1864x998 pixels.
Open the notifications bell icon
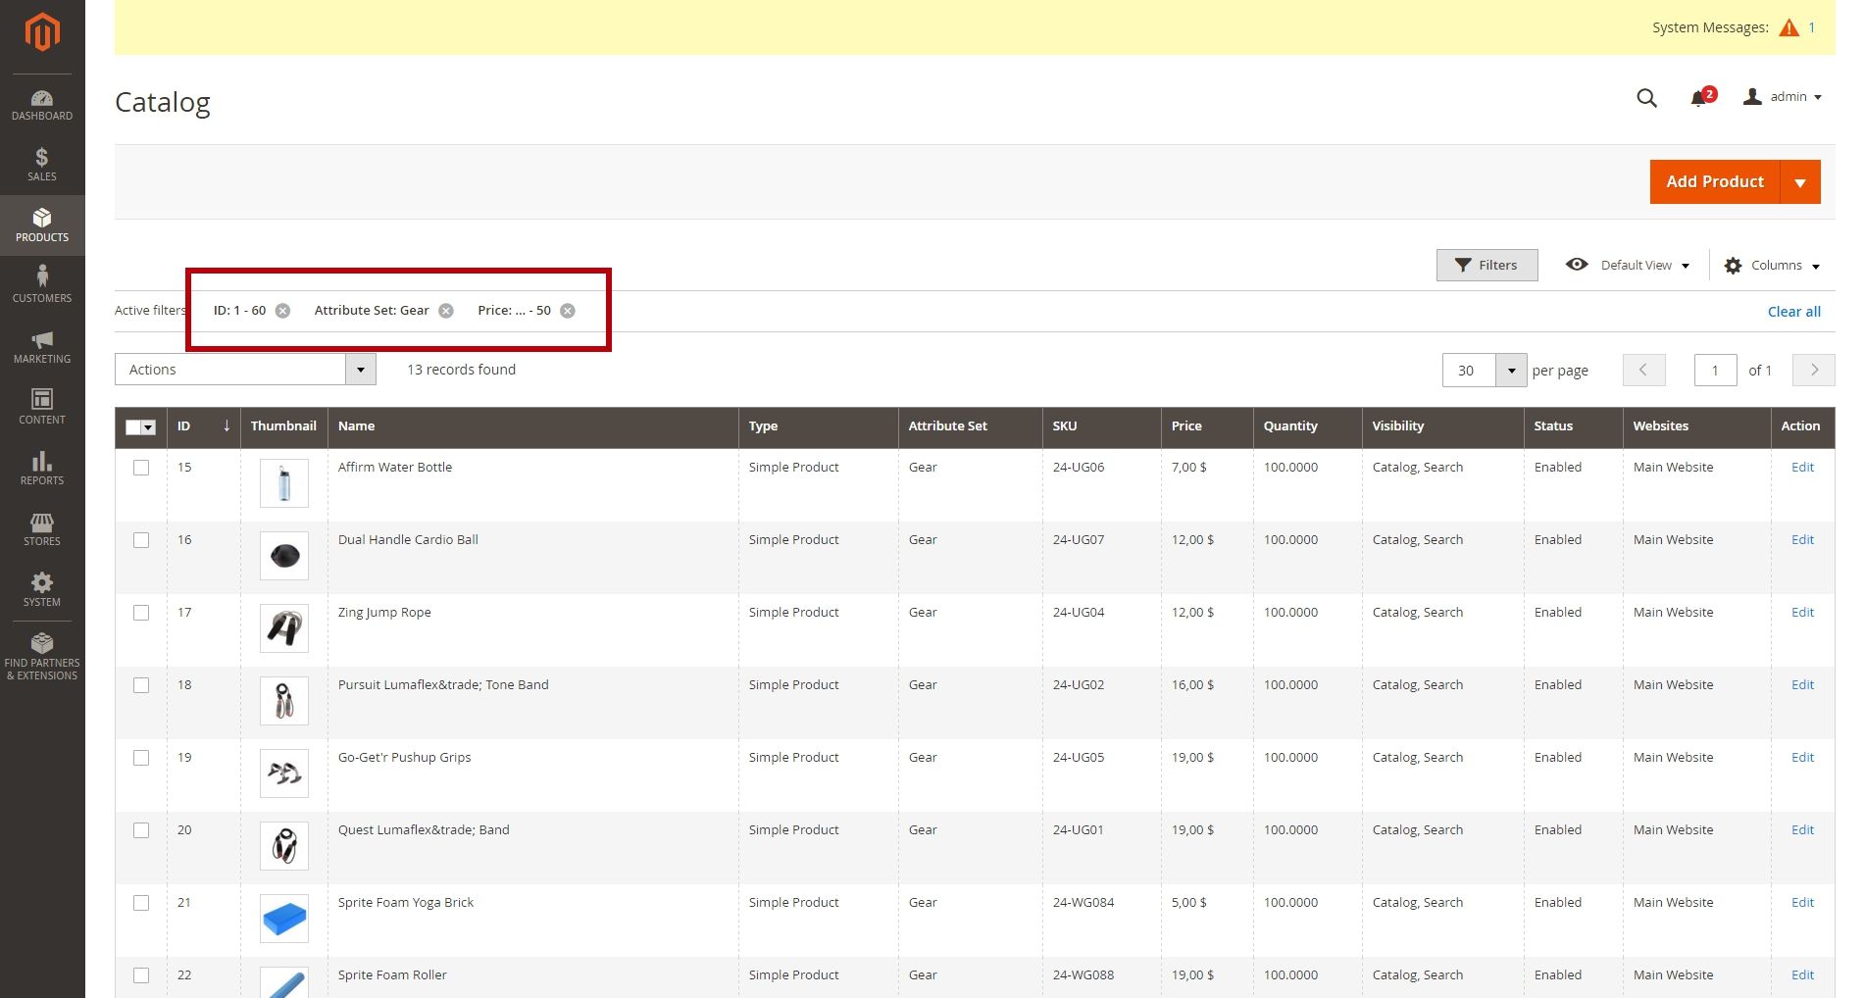click(1699, 98)
